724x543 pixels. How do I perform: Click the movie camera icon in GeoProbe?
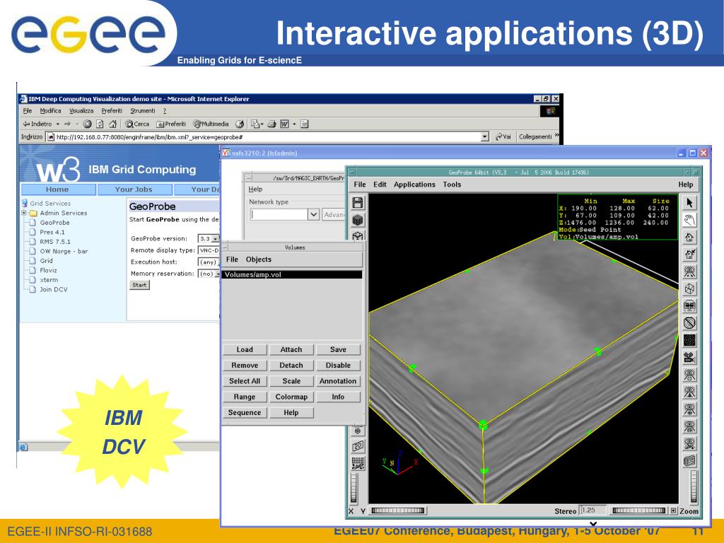click(x=689, y=357)
